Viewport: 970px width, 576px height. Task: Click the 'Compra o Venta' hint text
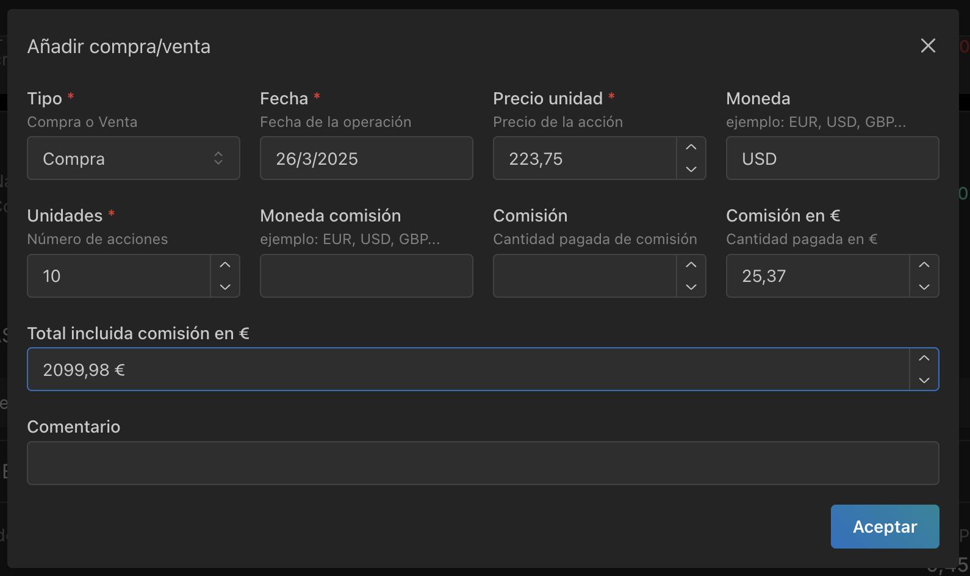click(x=82, y=122)
